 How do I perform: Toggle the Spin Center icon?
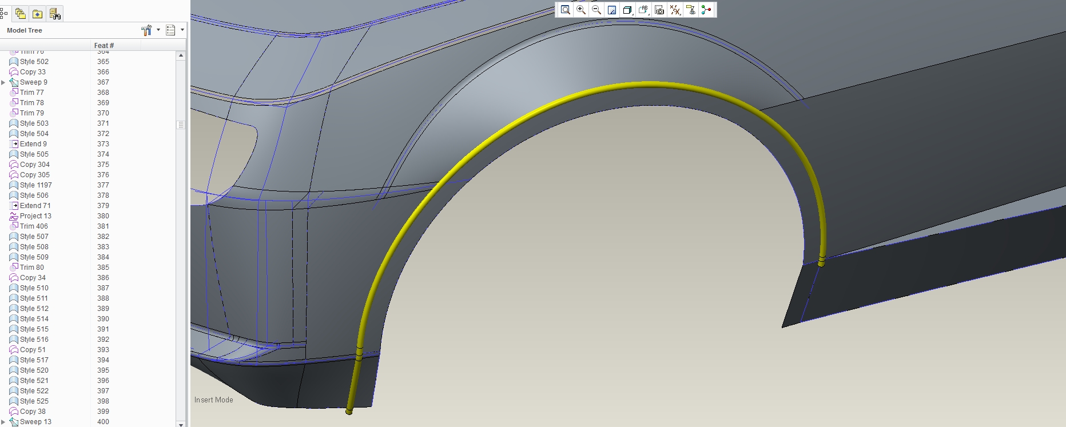point(706,10)
